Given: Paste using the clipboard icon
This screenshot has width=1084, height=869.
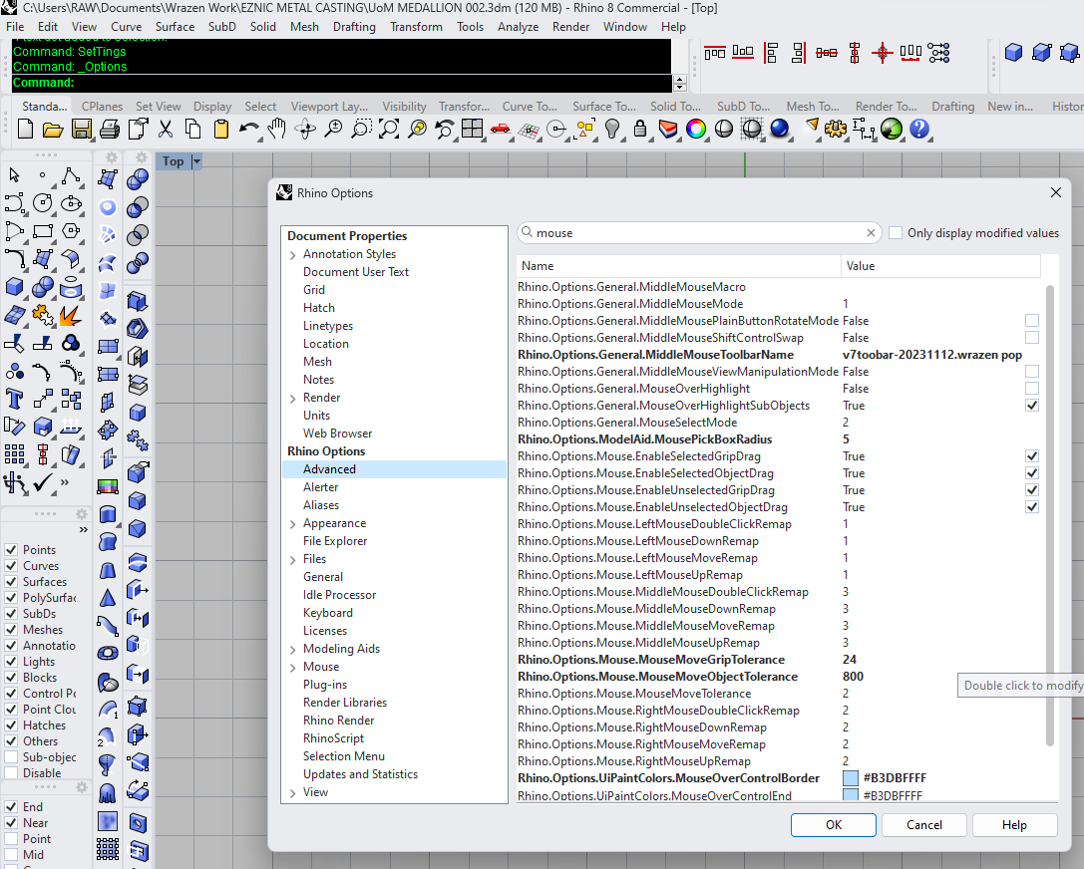Looking at the screenshot, I should point(220,130).
